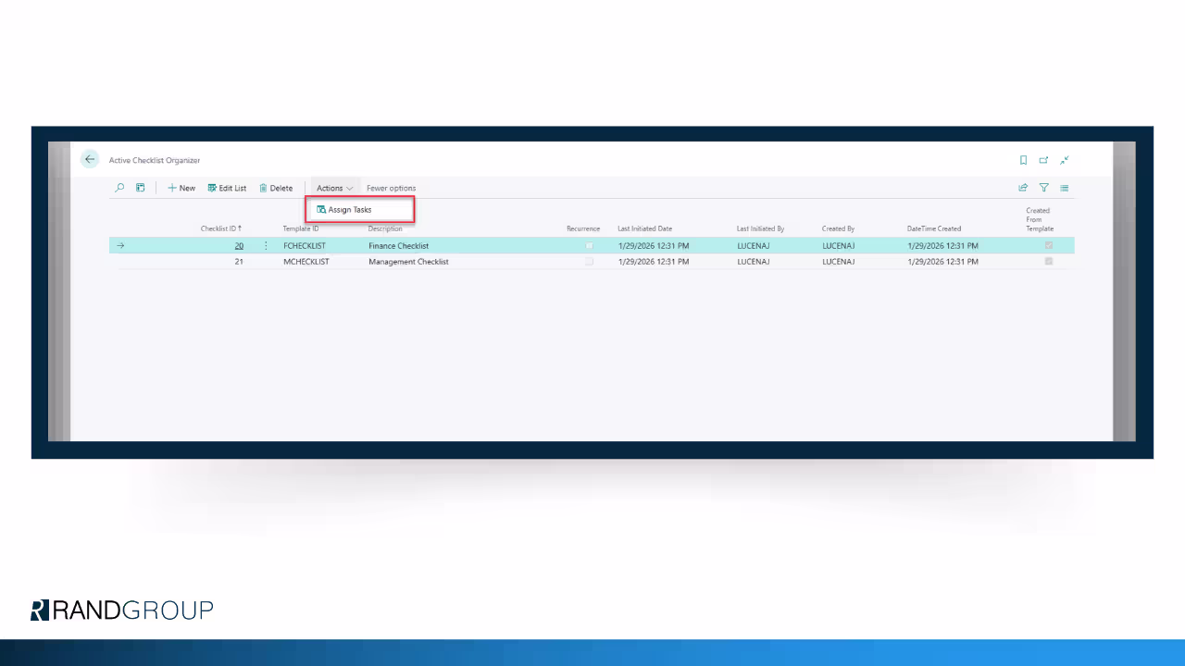This screenshot has width=1185, height=666.
Task: Share the list using the share icon
Action: [x=1023, y=188]
